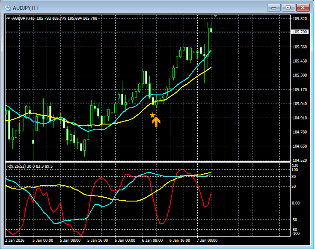Click the 104.520 price scale label
Screen dimensions: 315x249
click(300, 160)
